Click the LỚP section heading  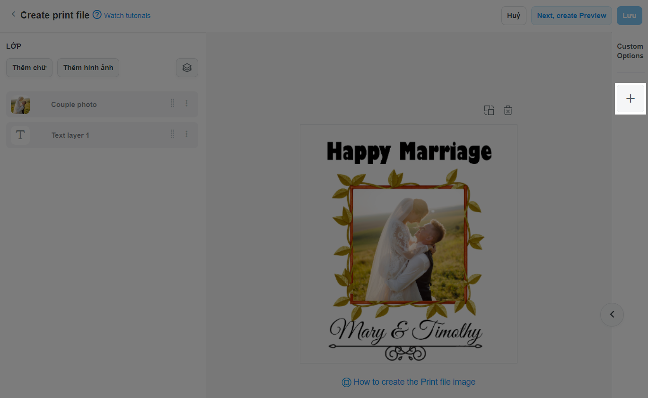(14, 46)
